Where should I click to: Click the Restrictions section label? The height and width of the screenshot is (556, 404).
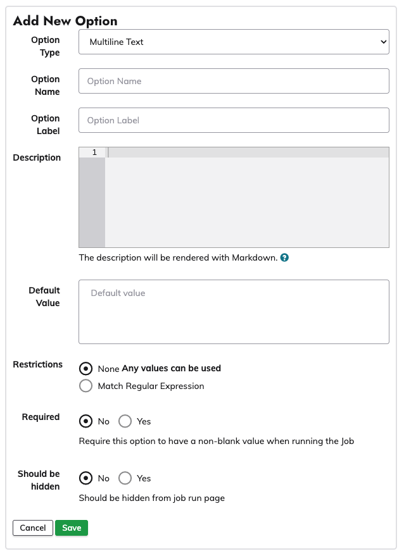coord(37,364)
